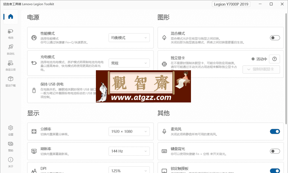Click the 保持 USB 供电 setting title

(52, 84)
